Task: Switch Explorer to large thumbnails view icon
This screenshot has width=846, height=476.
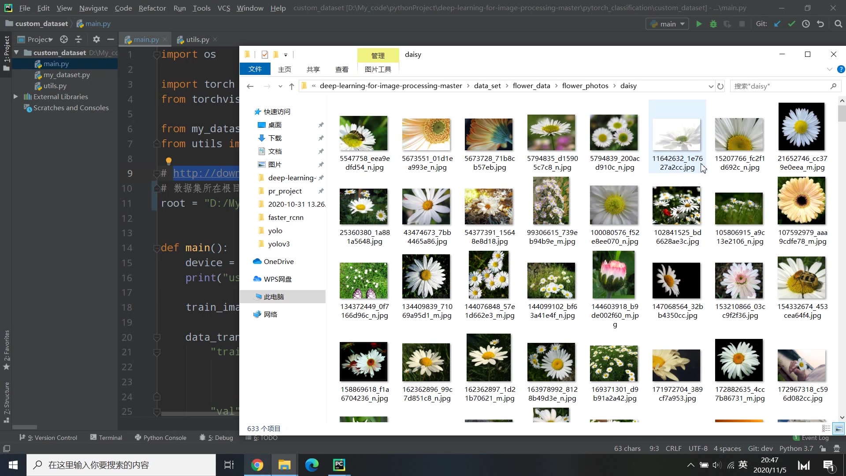Action: [x=839, y=428]
